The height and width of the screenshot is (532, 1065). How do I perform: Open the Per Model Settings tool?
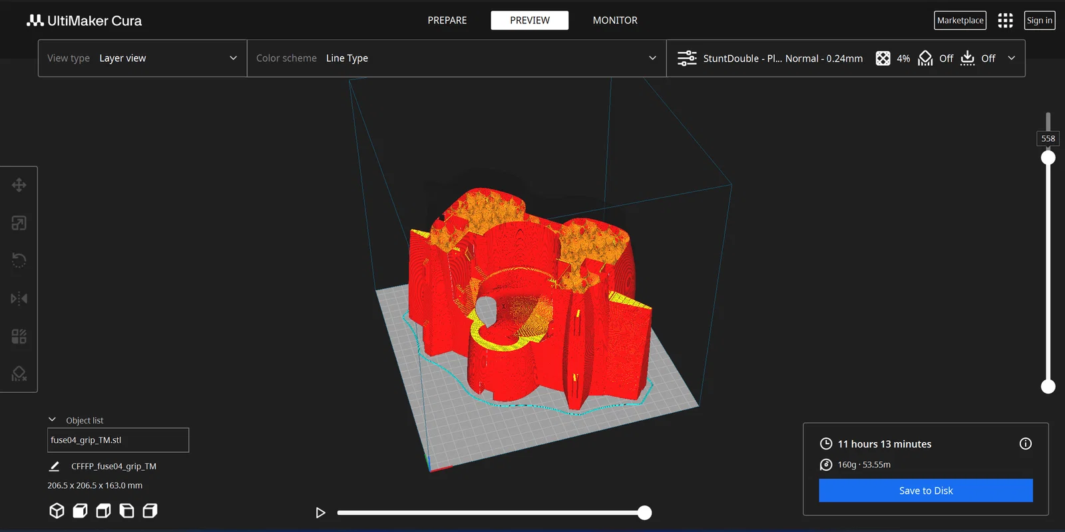19,336
